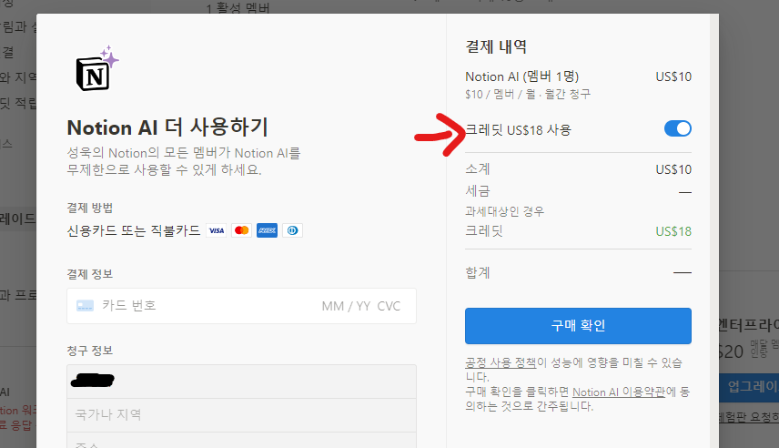Click the Visa card icon
This screenshot has width=779, height=448.
click(x=217, y=230)
